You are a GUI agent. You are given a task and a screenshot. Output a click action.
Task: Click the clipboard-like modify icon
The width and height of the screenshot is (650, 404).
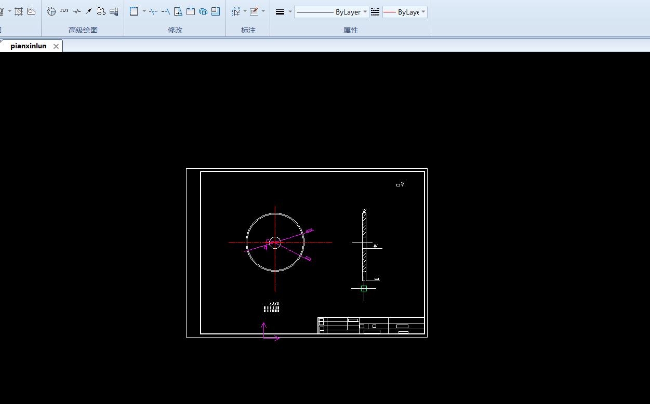coord(191,11)
